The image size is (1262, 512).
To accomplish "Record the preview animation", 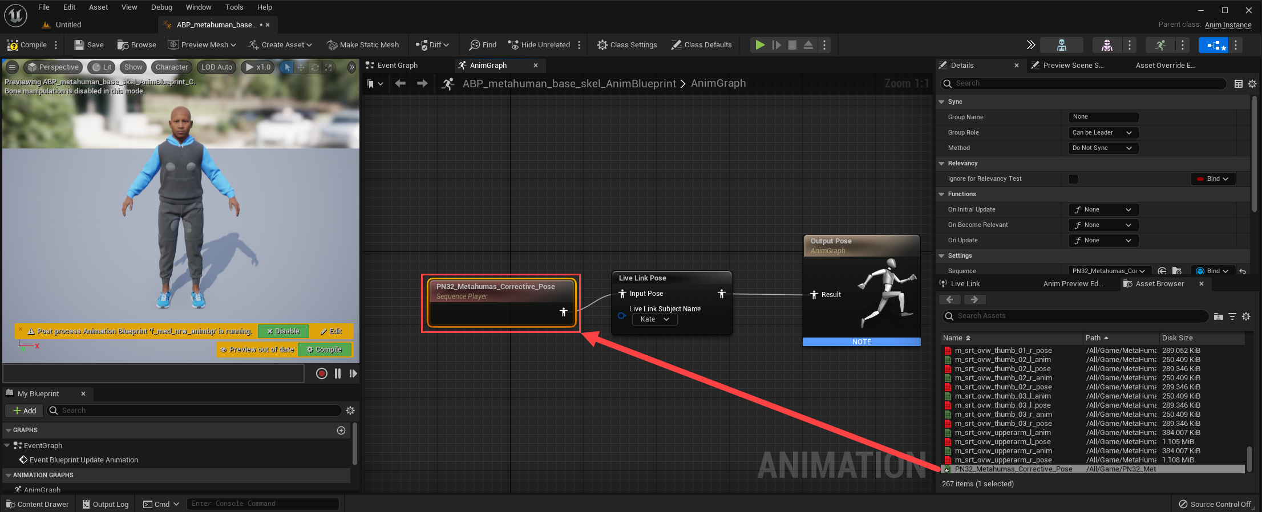I will coord(322,373).
